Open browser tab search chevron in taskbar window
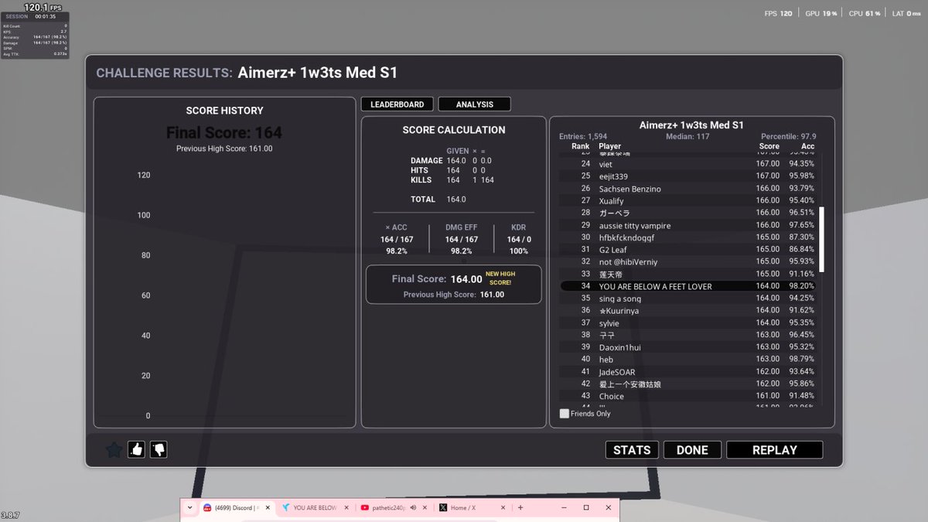The width and height of the screenshot is (928, 522). [189, 507]
